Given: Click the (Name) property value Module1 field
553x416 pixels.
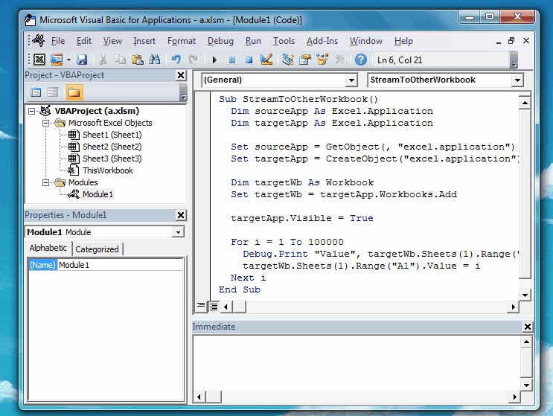Looking at the screenshot, I should pos(120,265).
